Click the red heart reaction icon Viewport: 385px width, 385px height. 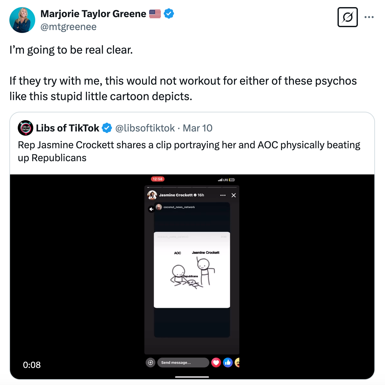216,363
